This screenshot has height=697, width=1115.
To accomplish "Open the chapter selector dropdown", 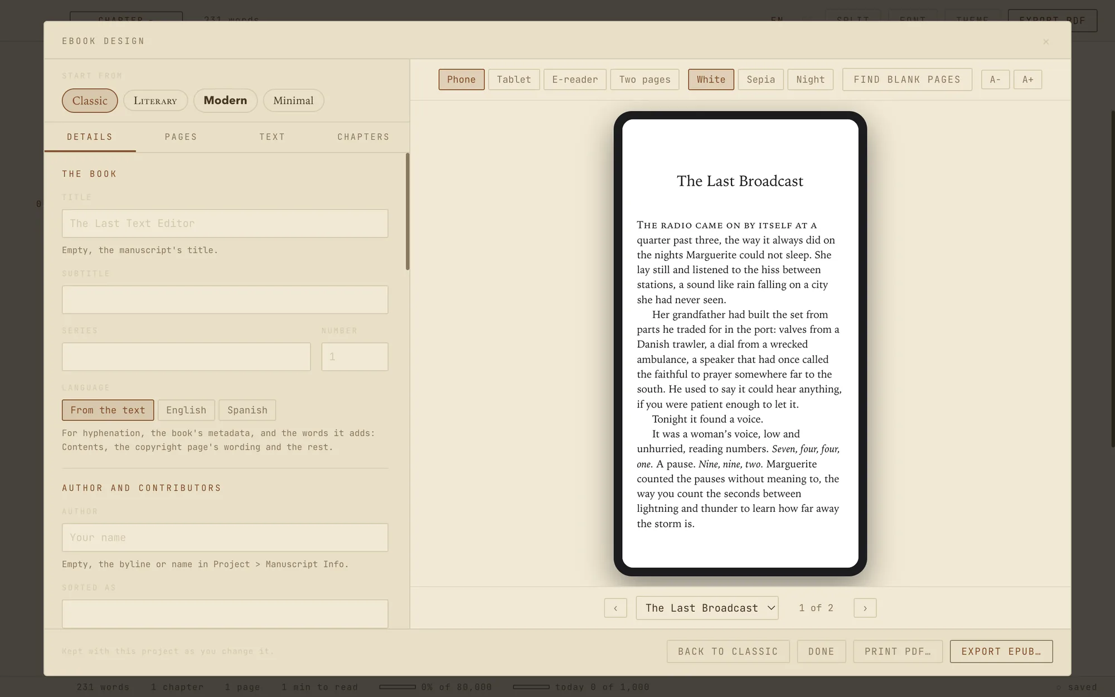I will (x=707, y=608).
